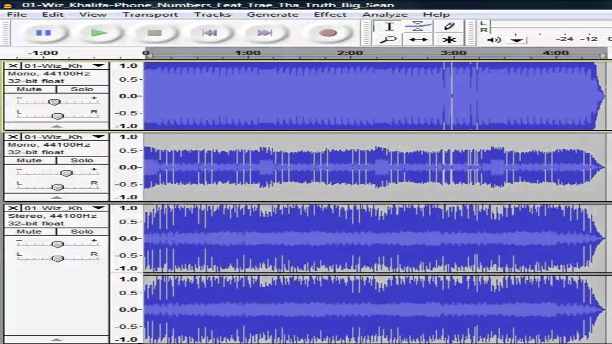Click the second track's gain slider
Screen dimensions: 612x344
[x=66, y=173]
